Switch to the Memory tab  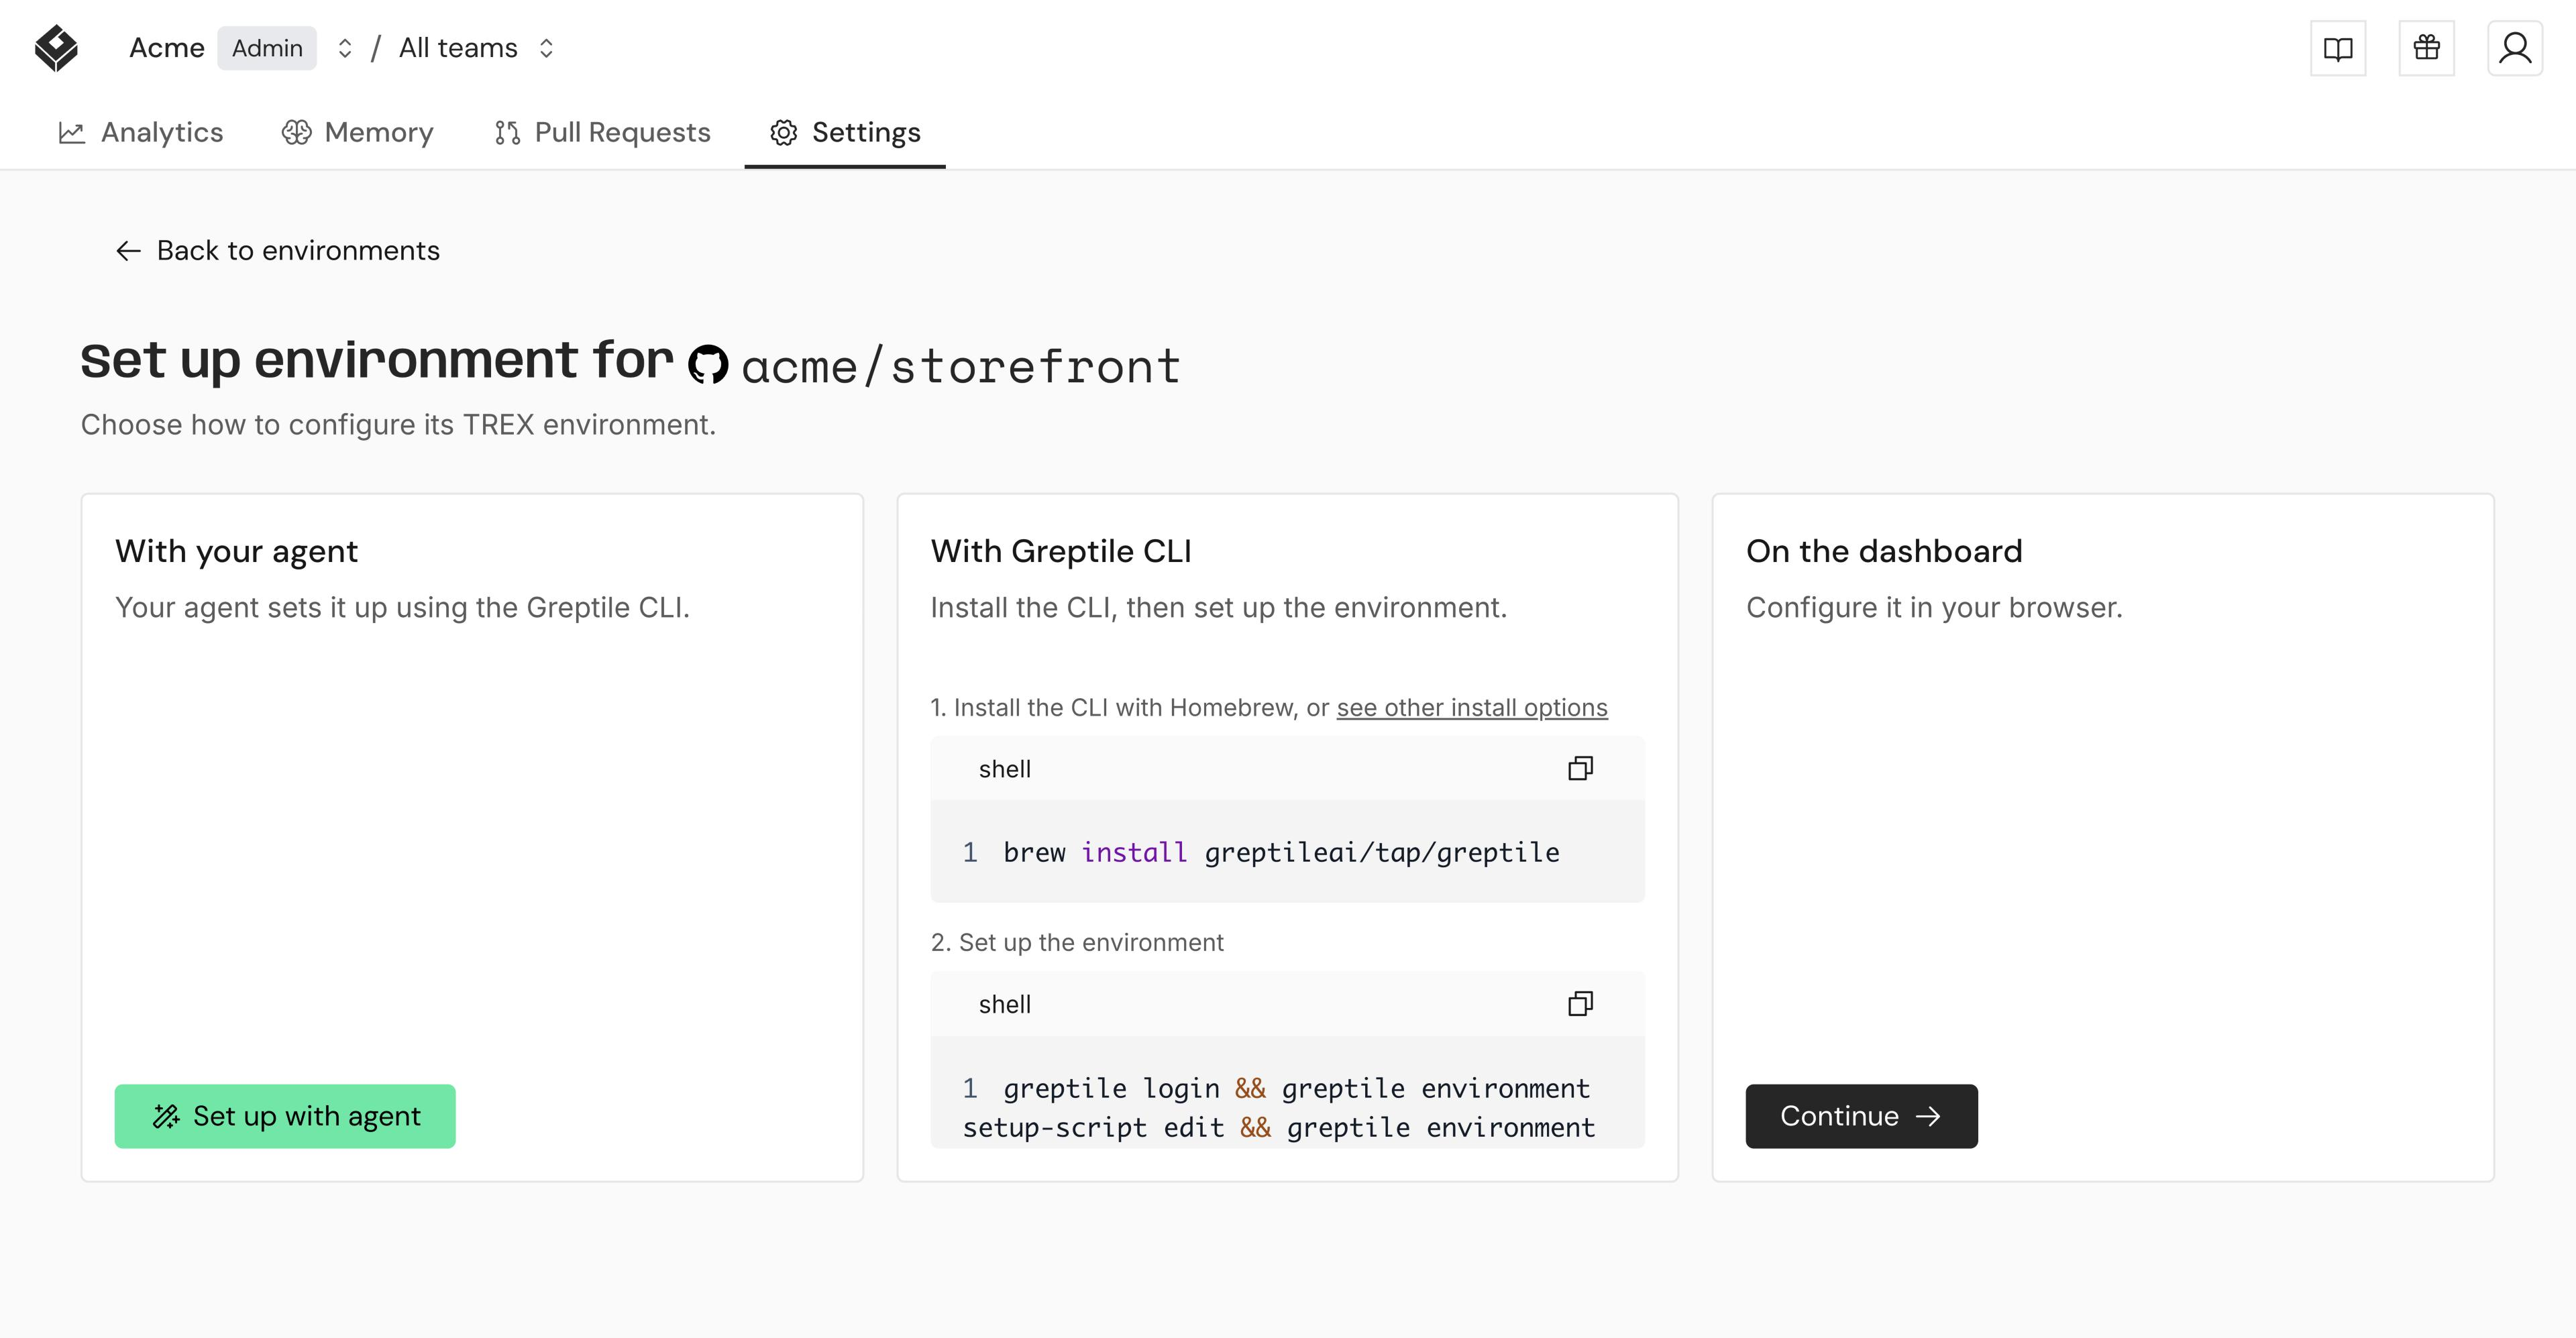point(357,132)
